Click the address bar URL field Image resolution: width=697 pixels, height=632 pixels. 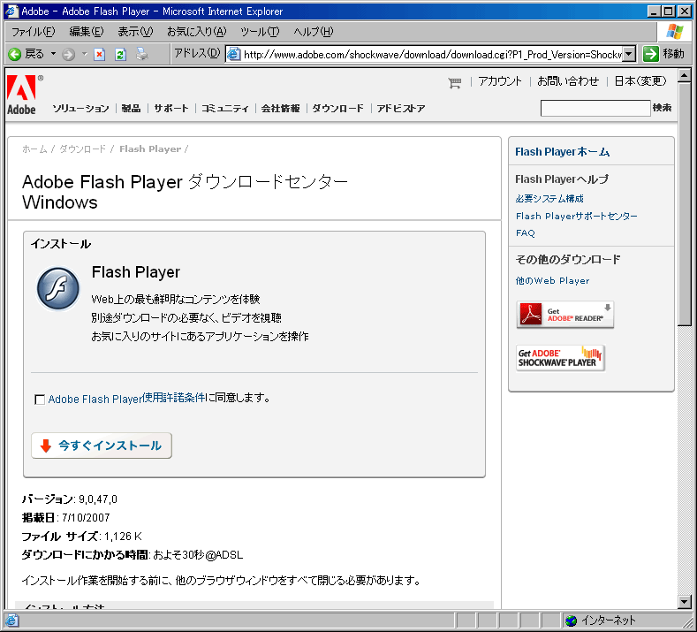pyautogui.click(x=432, y=54)
